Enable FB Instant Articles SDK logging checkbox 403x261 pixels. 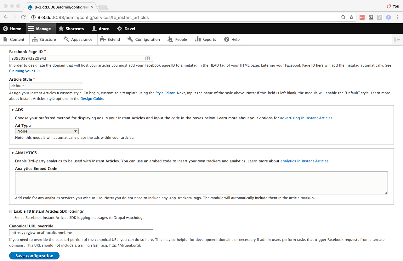pyautogui.click(x=11, y=211)
